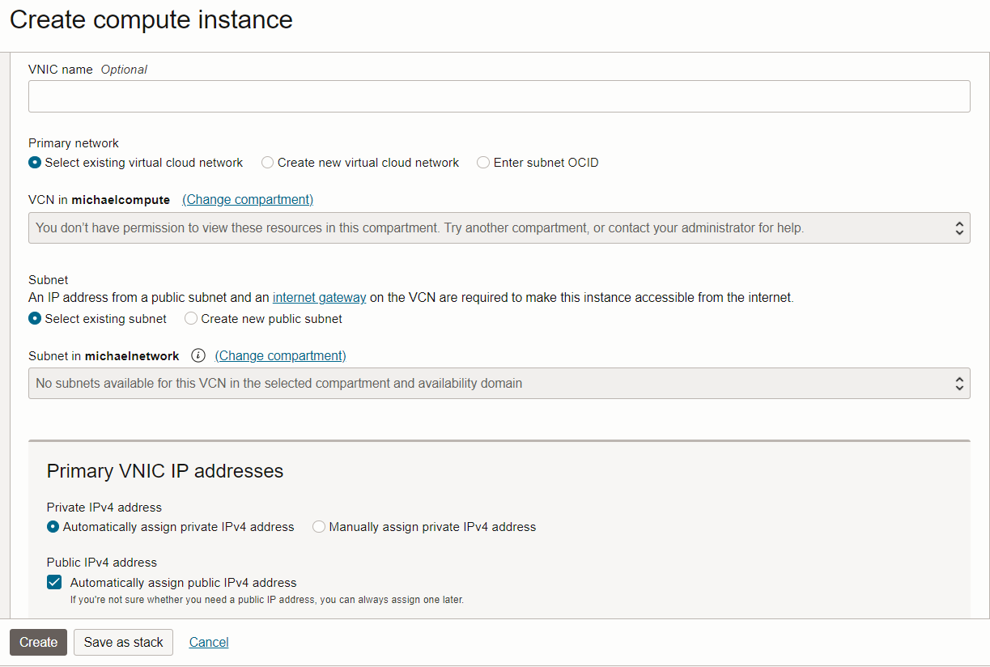Choose Manually assign private IPv4 address
Viewport: 990px width, 667px height.
click(x=319, y=527)
